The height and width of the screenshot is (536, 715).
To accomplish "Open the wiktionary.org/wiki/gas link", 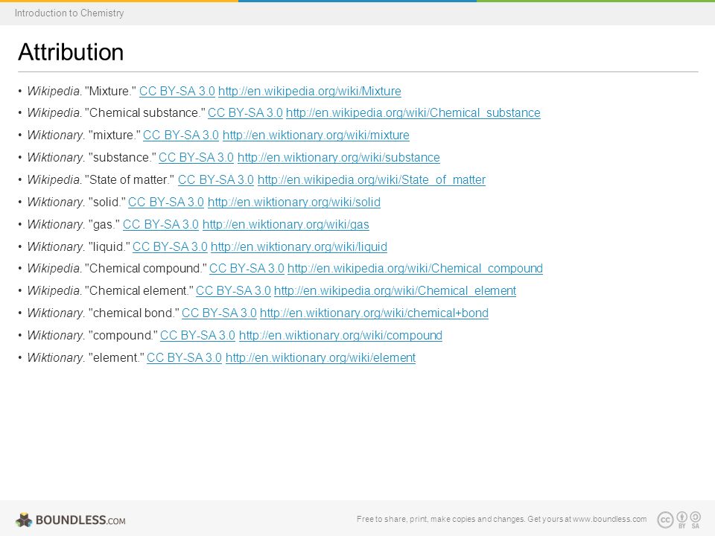I will [x=286, y=224].
